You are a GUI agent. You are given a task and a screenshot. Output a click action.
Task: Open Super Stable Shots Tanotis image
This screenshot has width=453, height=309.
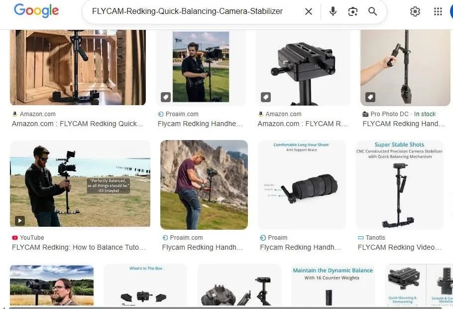click(x=400, y=185)
